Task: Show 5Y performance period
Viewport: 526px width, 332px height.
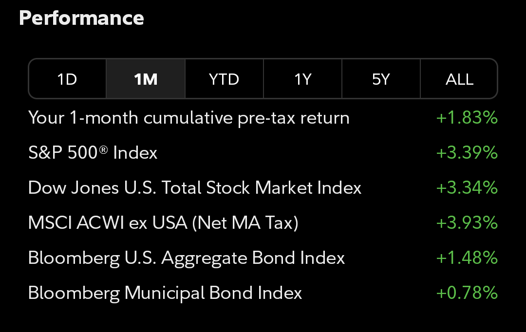Action: click(381, 79)
